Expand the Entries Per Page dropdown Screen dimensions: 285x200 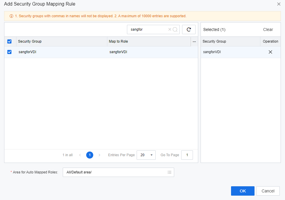coord(146,155)
